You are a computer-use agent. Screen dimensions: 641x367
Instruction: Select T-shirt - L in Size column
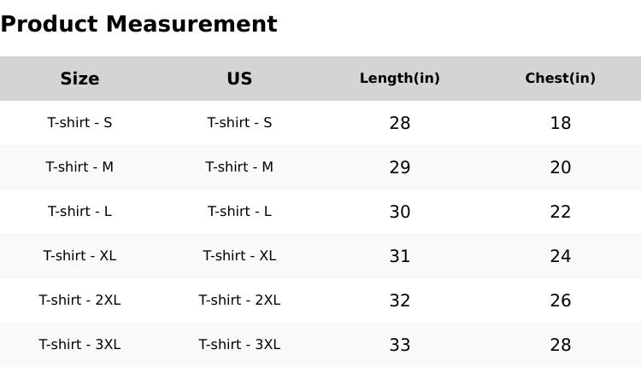[x=79, y=212]
